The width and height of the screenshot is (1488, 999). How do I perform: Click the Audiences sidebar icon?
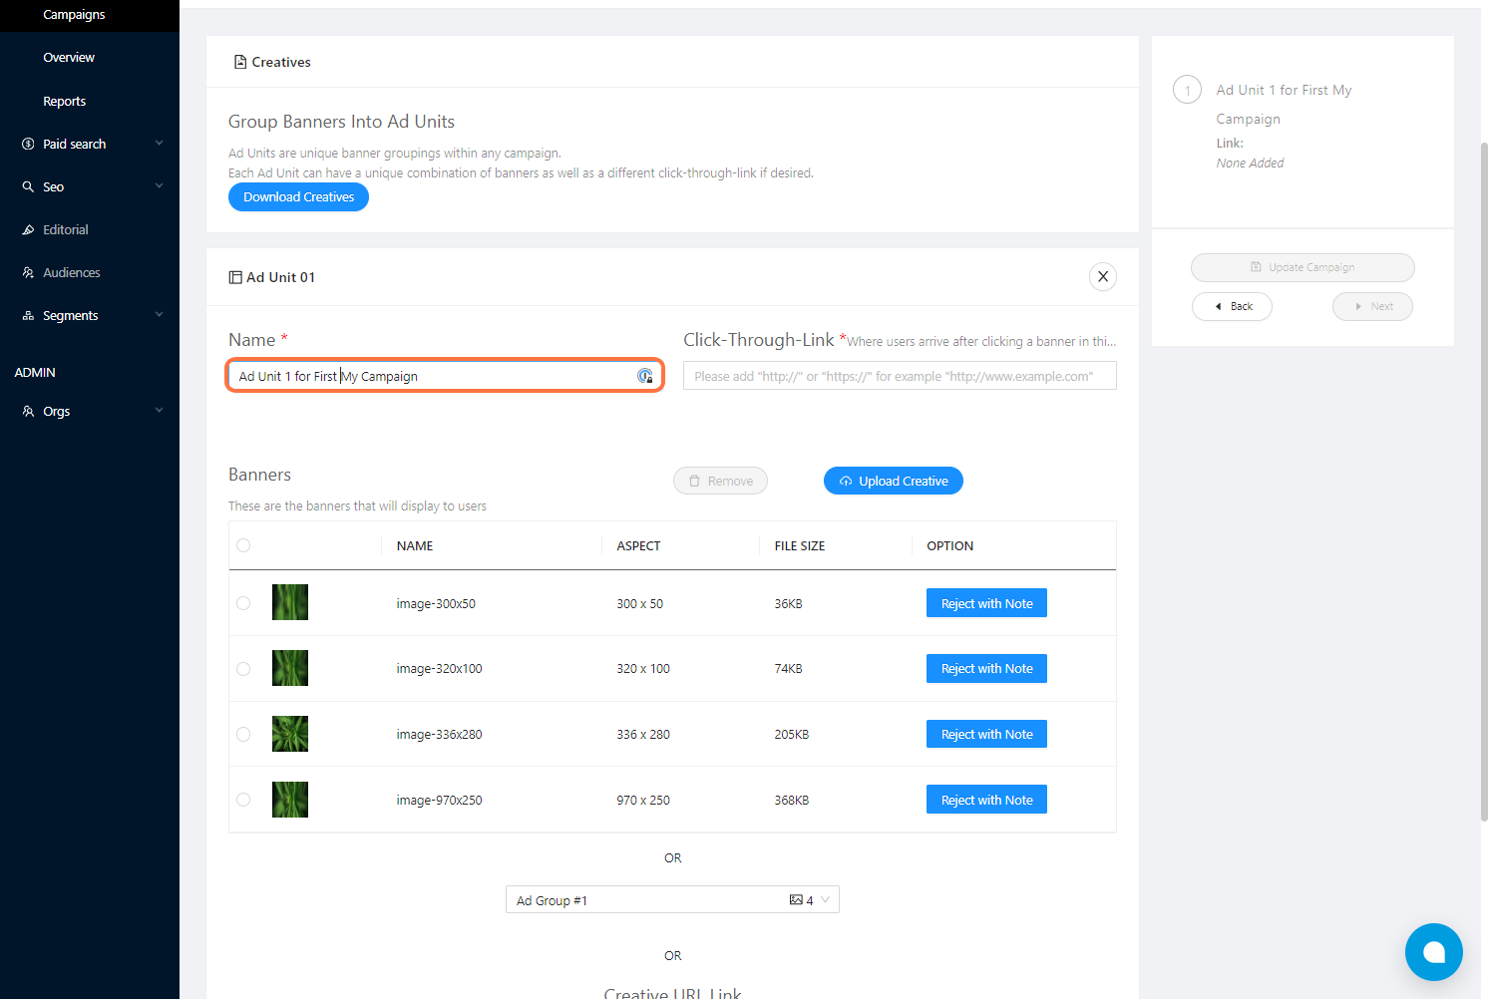[x=28, y=273]
